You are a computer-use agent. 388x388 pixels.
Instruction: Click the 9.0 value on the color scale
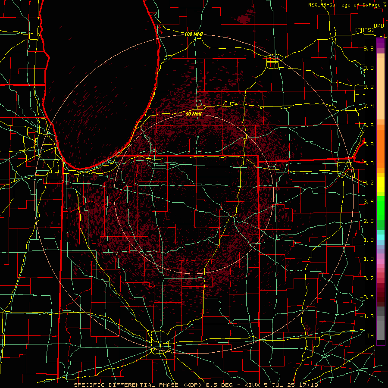pyautogui.click(x=369, y=68)
